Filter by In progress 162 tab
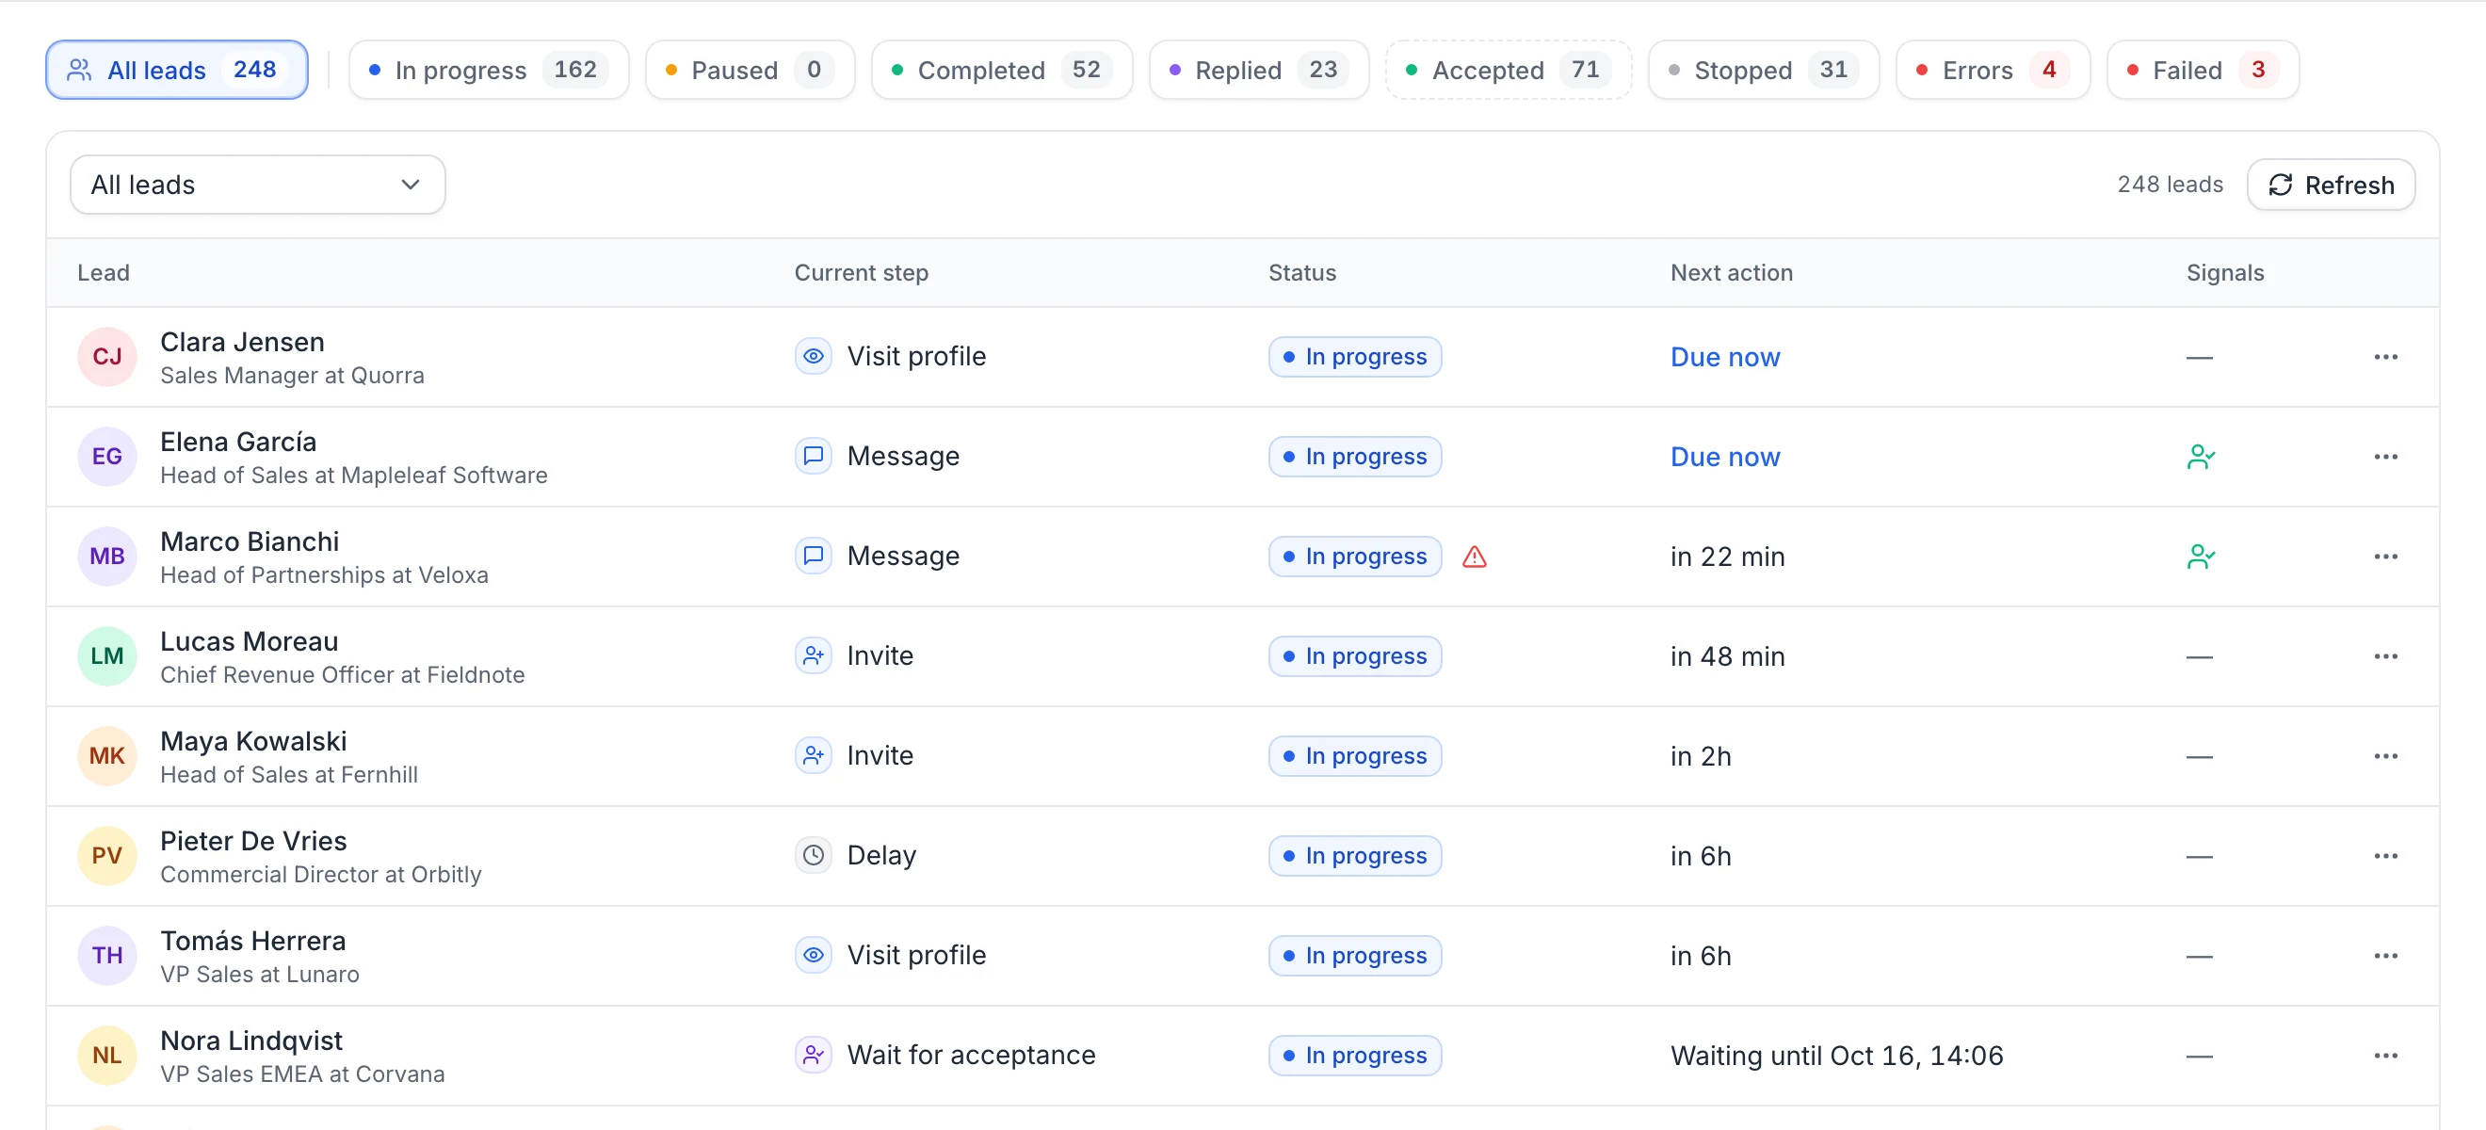This screenshot has height=1130, width=2486. point(489,70)
